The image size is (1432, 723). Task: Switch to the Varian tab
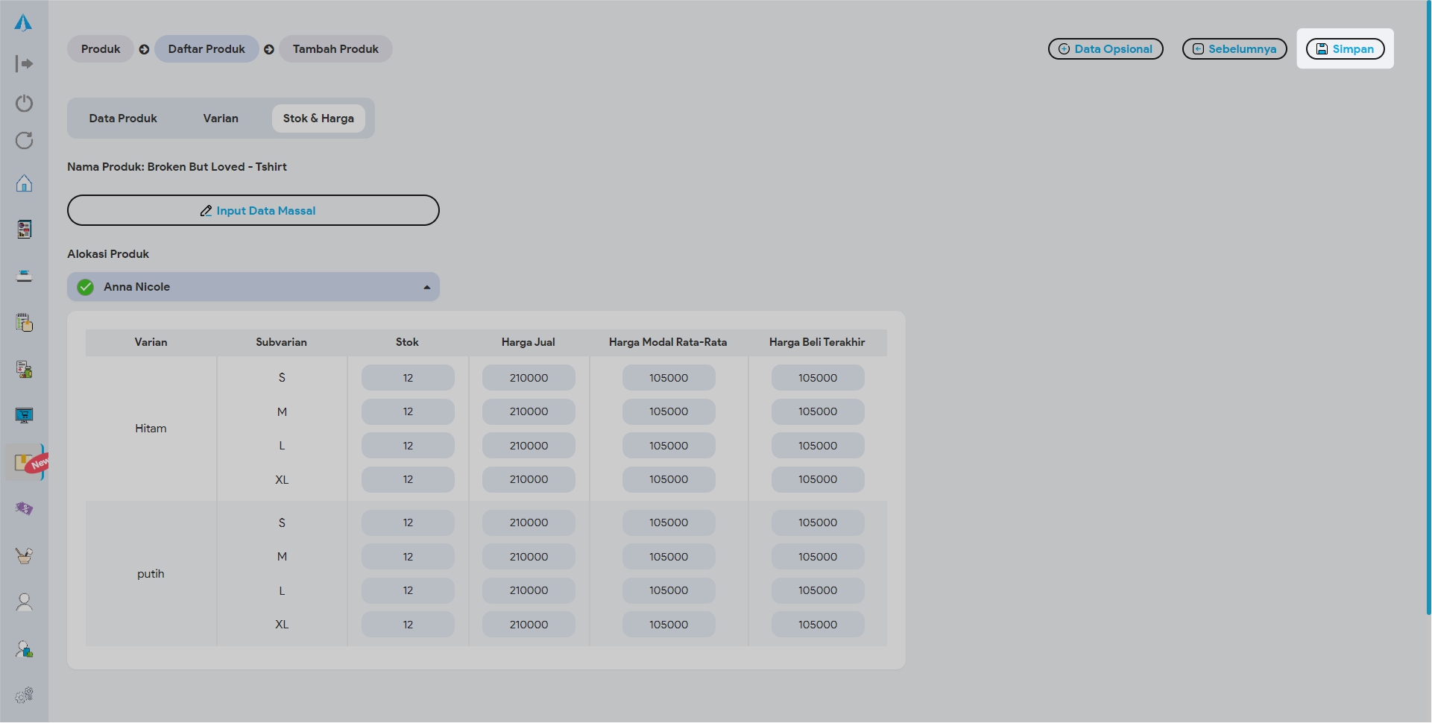coord(221,119)
